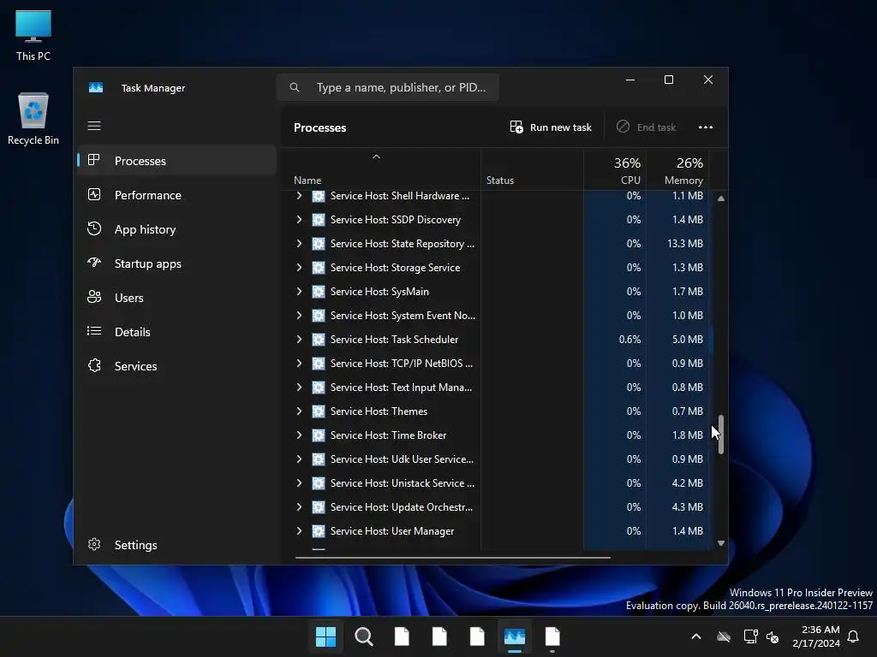Expand Service Host: Udk User Service row
877x657 pixels.
click(x=299, y=459)
